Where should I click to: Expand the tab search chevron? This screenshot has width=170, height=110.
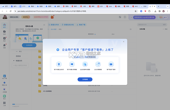click(168, 6)
